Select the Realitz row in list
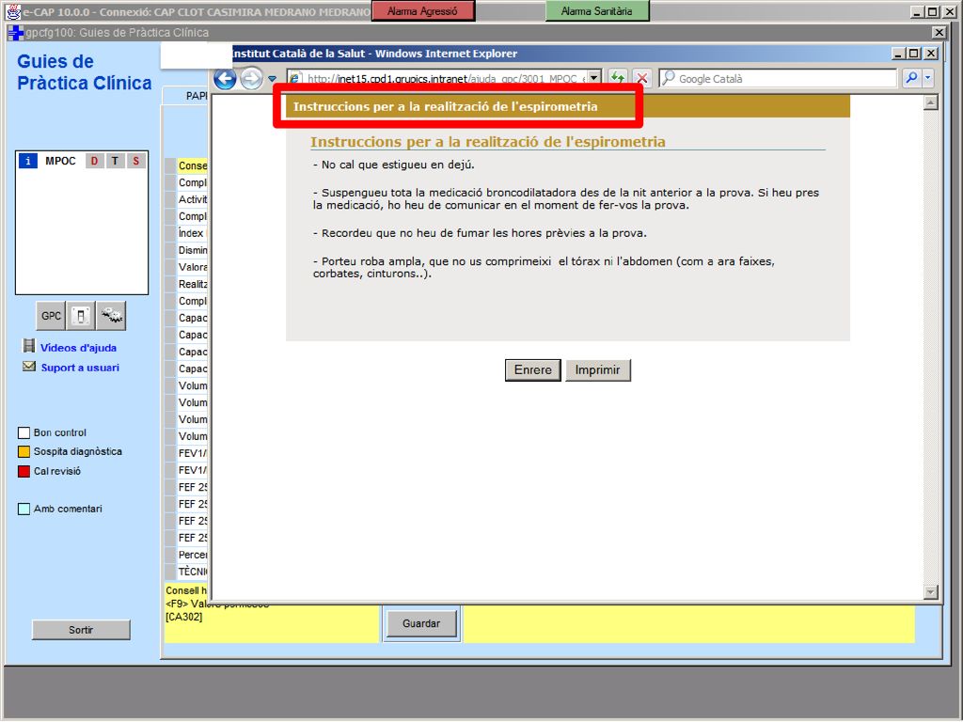Screen dimensions: 963x722 point(192,284)
